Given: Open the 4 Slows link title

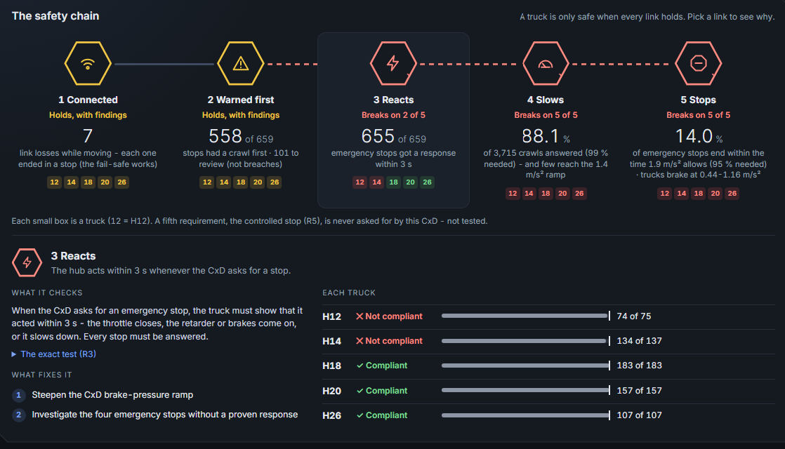Looking at the screenshot, I should [546, 100].
